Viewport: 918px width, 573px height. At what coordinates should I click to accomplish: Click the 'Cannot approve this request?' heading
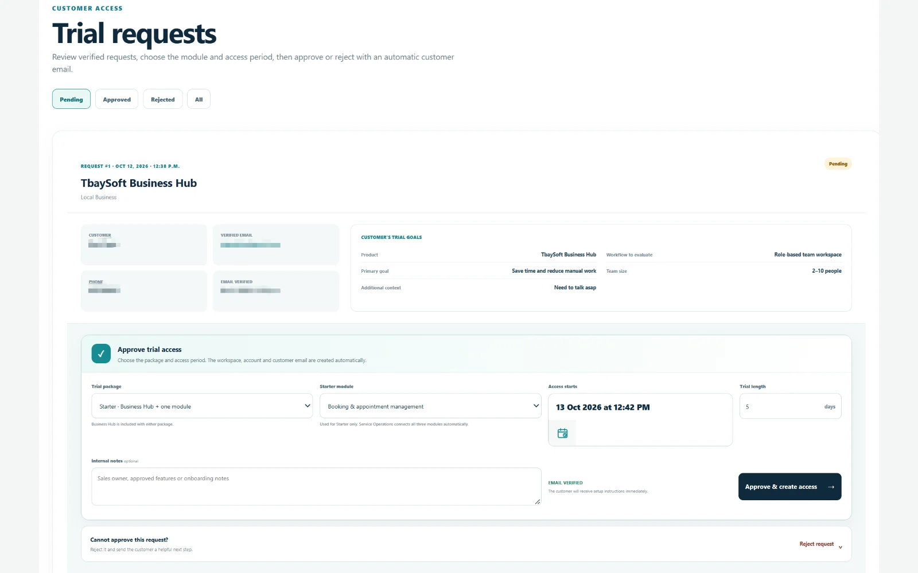point(129,540)
